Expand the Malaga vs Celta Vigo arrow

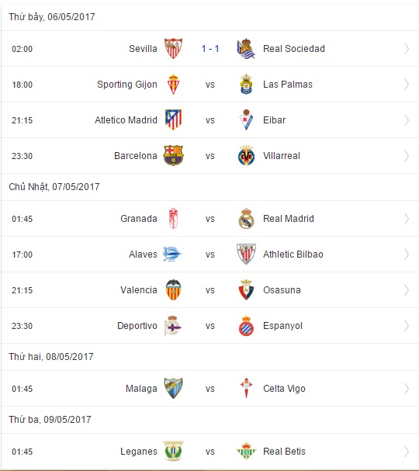pyautogui.click(x=407, y=389)
